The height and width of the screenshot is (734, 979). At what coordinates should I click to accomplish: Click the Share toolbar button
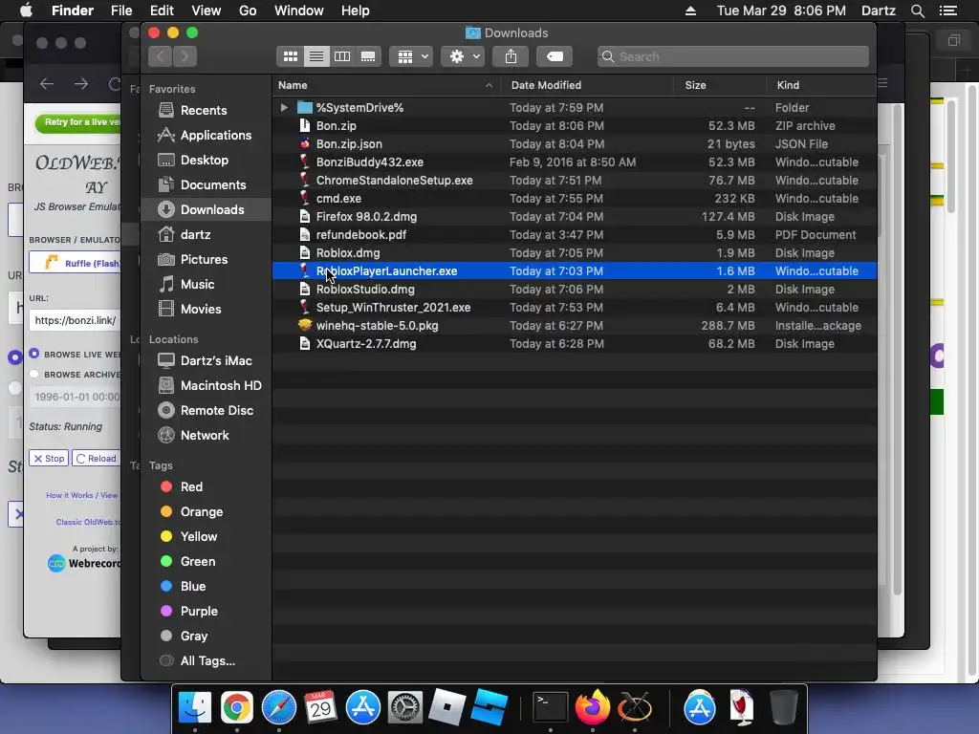(x=511, y=56)
